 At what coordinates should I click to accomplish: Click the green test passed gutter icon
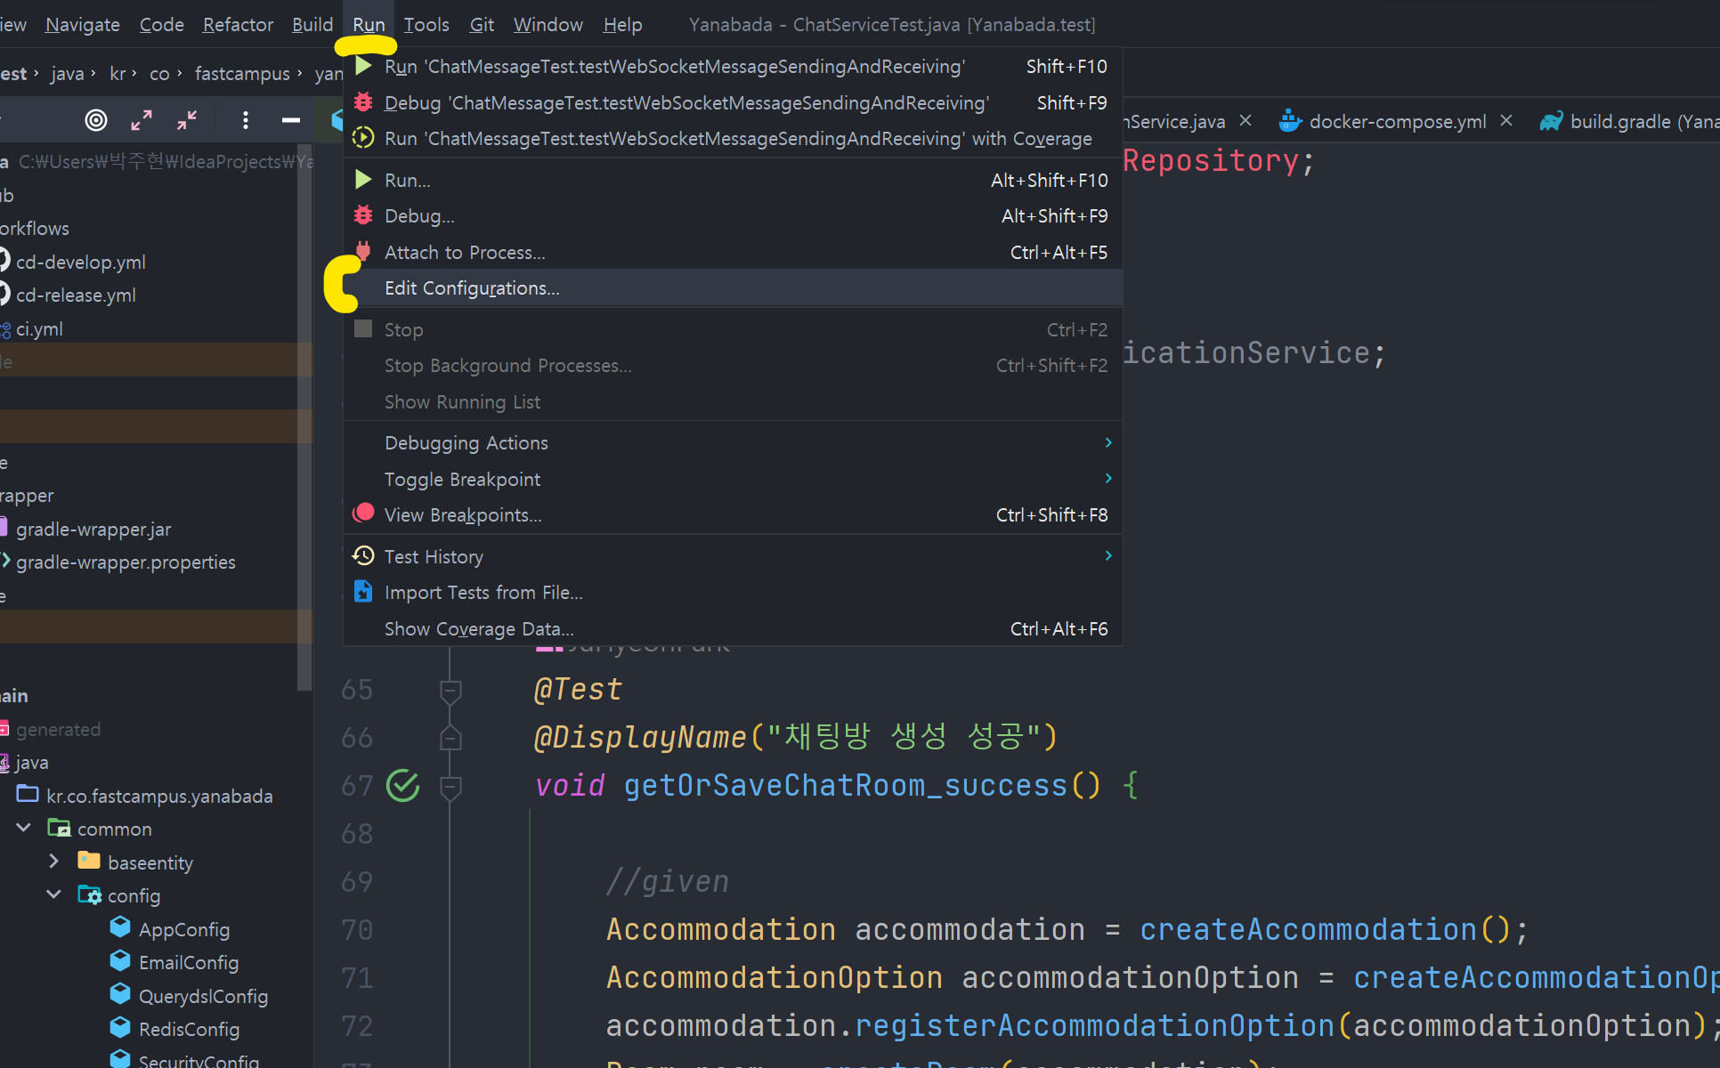click(x=403, y=785)
